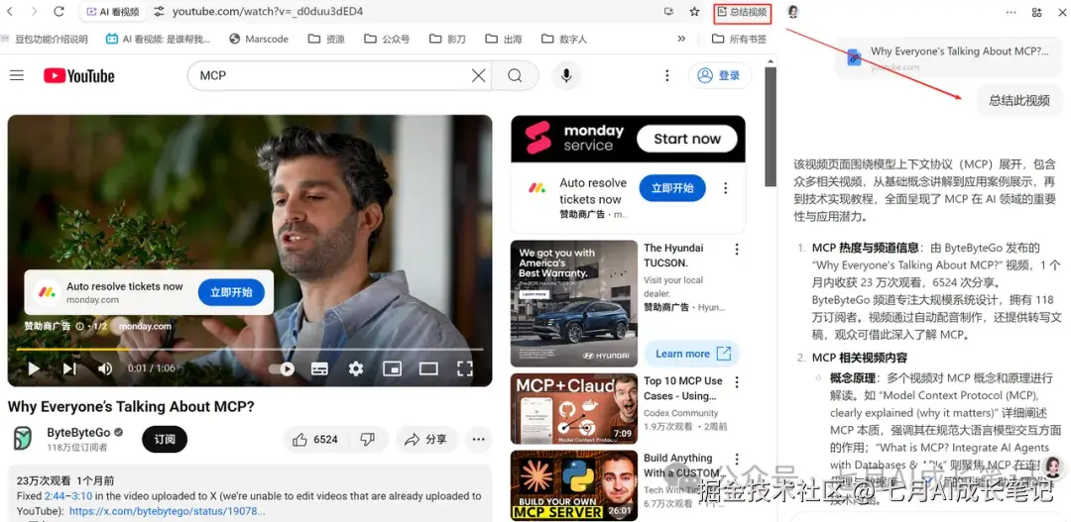Open more actions dots beside 分享
The height and width of the screenshot is (522, 1071).
point(478,440)
